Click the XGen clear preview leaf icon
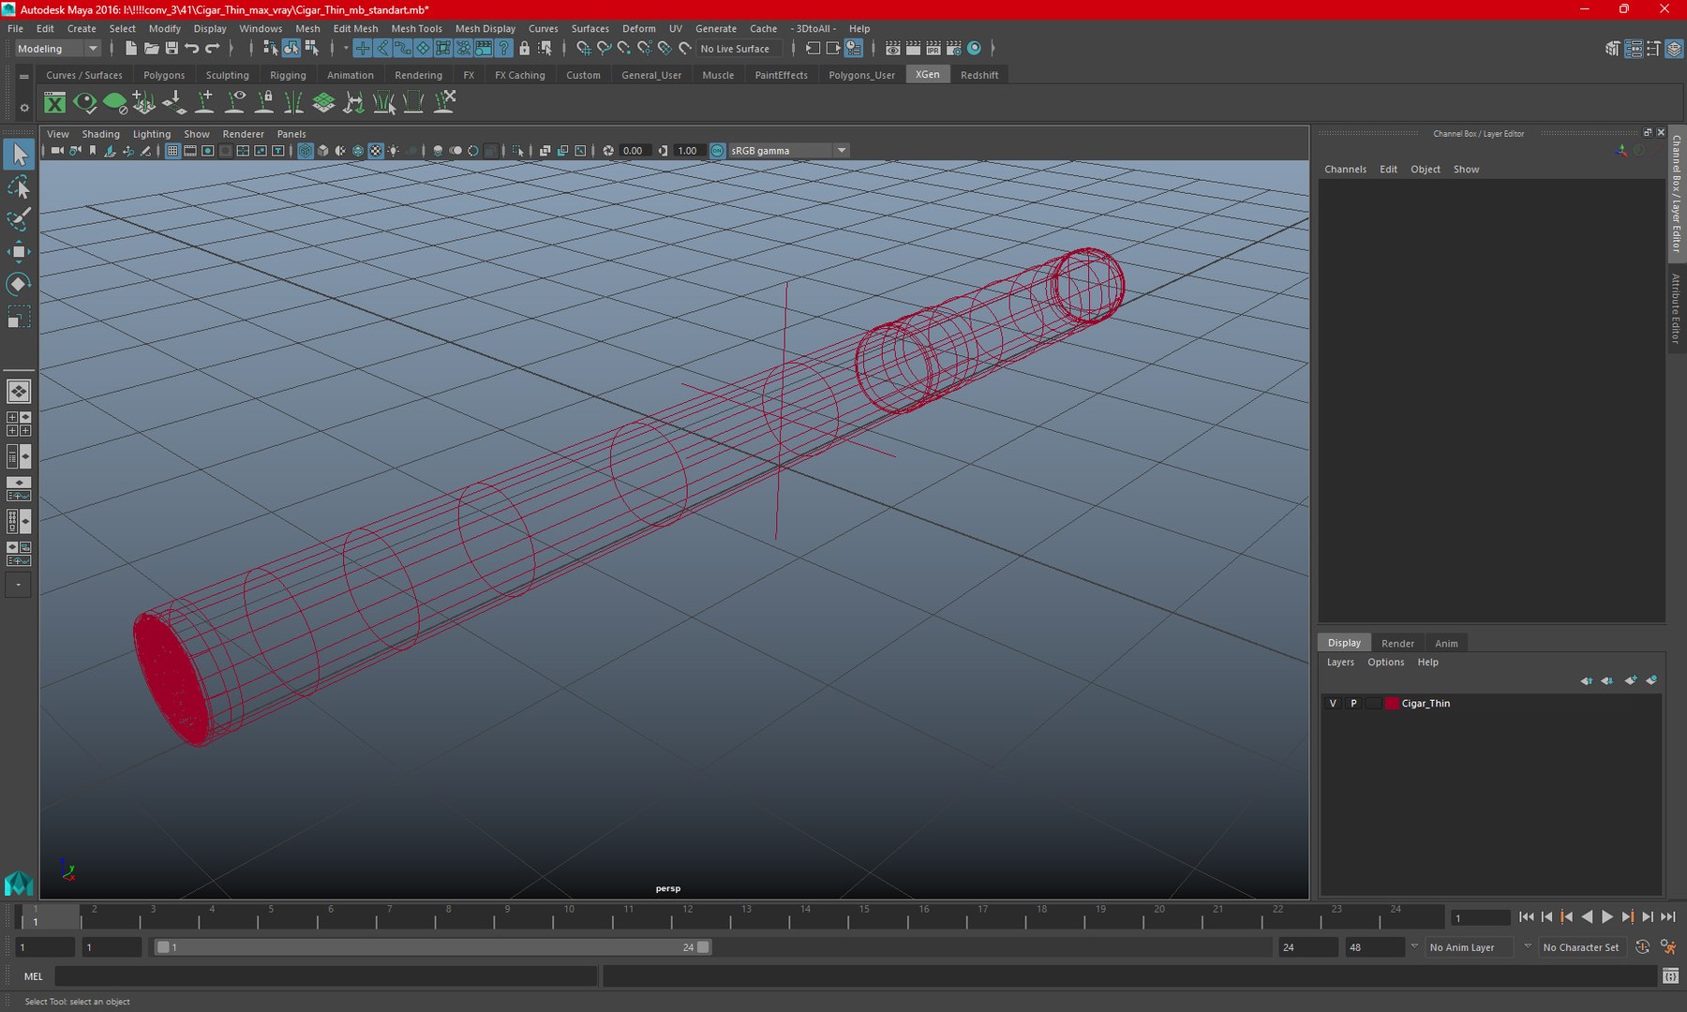This screenshot has height=1012, width=1687. 115,102
